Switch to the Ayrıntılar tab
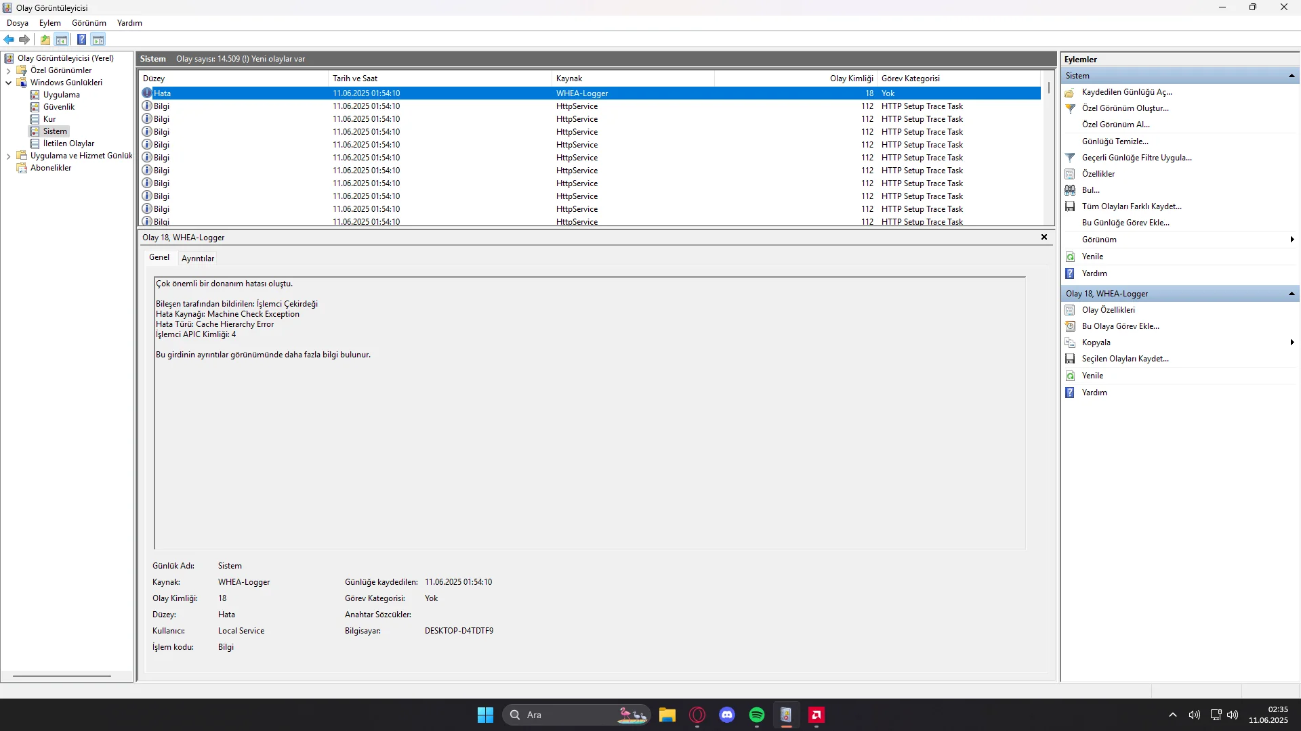Image resolution: width=1301 pixels, height=731 pixels. coord(197,259)
